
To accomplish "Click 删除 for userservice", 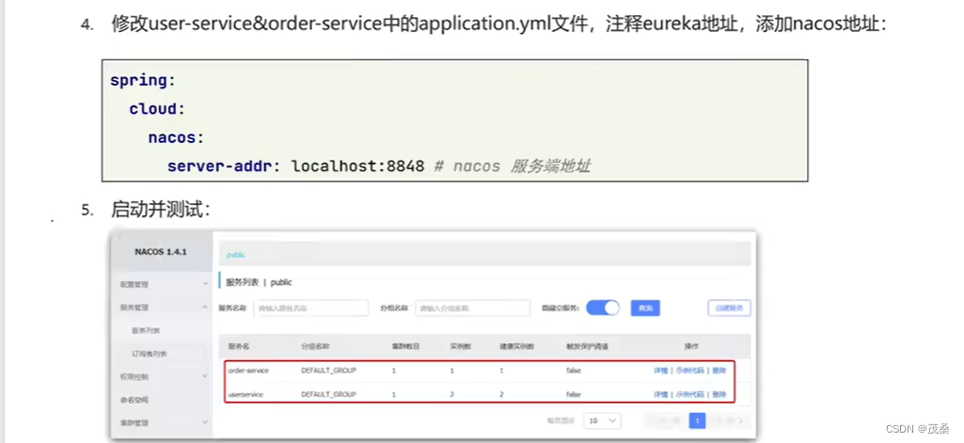I will click(719, 394).
